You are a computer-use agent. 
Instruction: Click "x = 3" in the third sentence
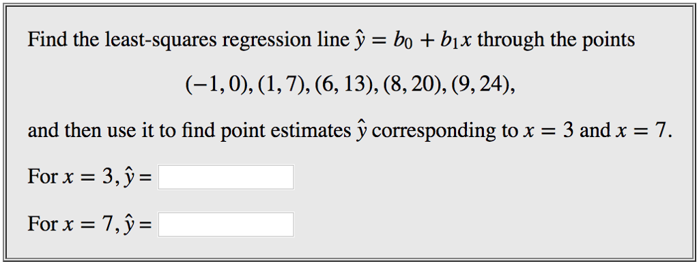547,132
